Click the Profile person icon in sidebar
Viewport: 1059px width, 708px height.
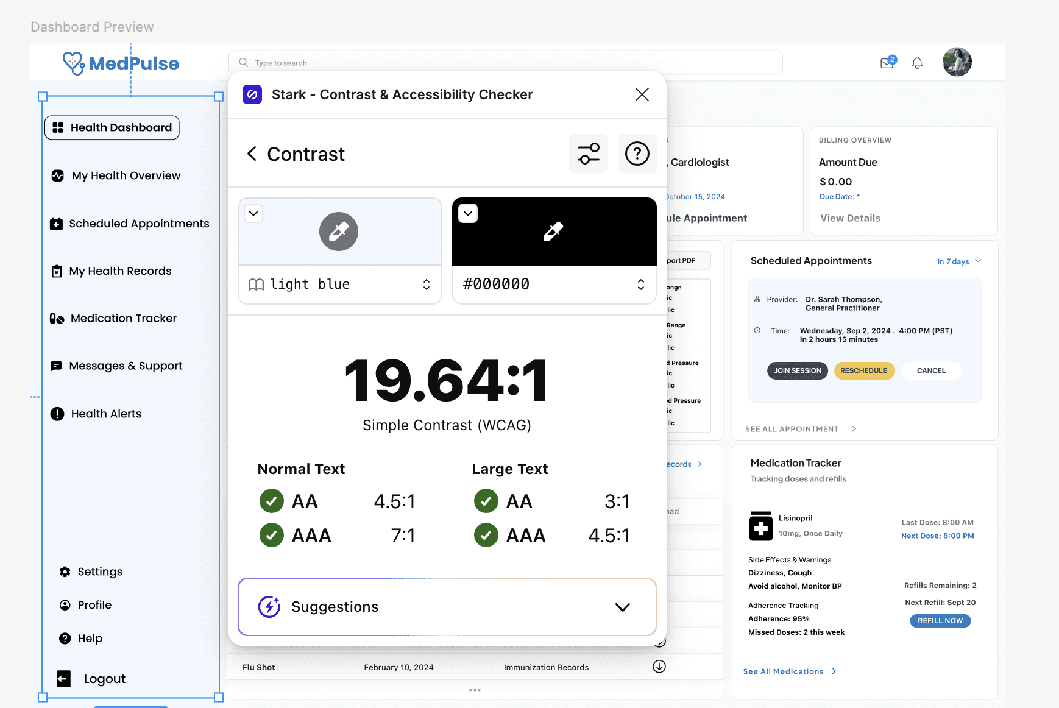pos(65,605)
